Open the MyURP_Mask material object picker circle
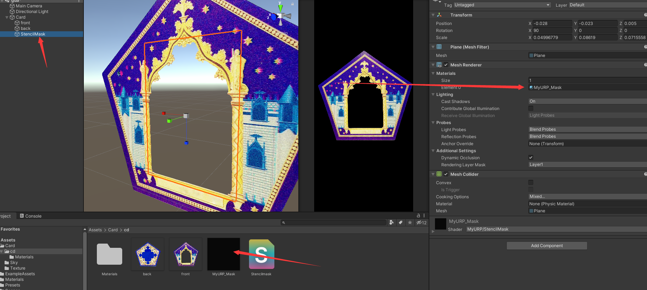Image resolution: width=647 pixels, height=290 pixels. [x=531, y=88]
